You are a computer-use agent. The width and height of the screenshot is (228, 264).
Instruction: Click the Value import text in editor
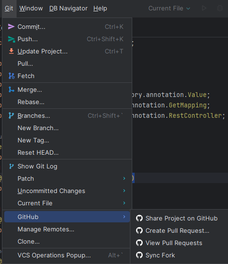tap(197, 95)
